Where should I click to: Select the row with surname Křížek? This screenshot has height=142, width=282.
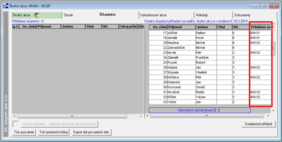click(210, 97)
